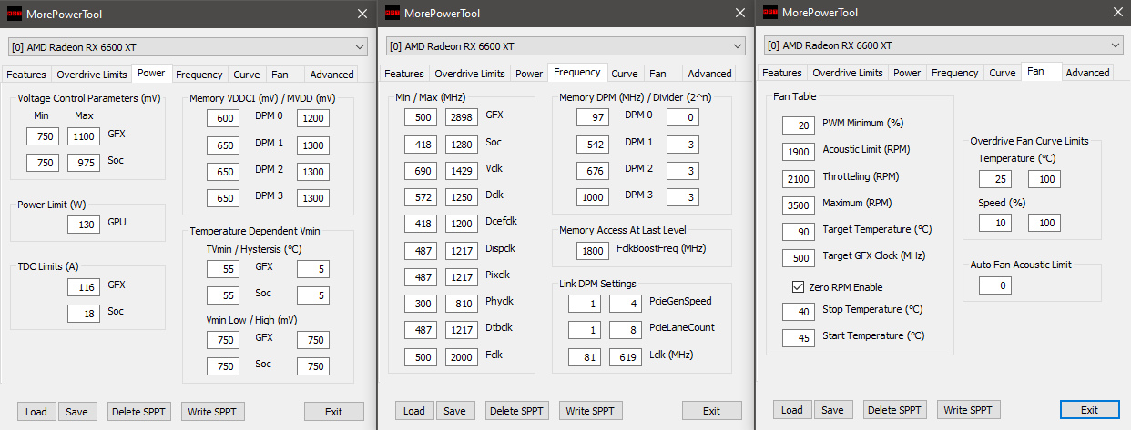
Task: Click Memory DPM 1 divider field
Action: point(683,145)
